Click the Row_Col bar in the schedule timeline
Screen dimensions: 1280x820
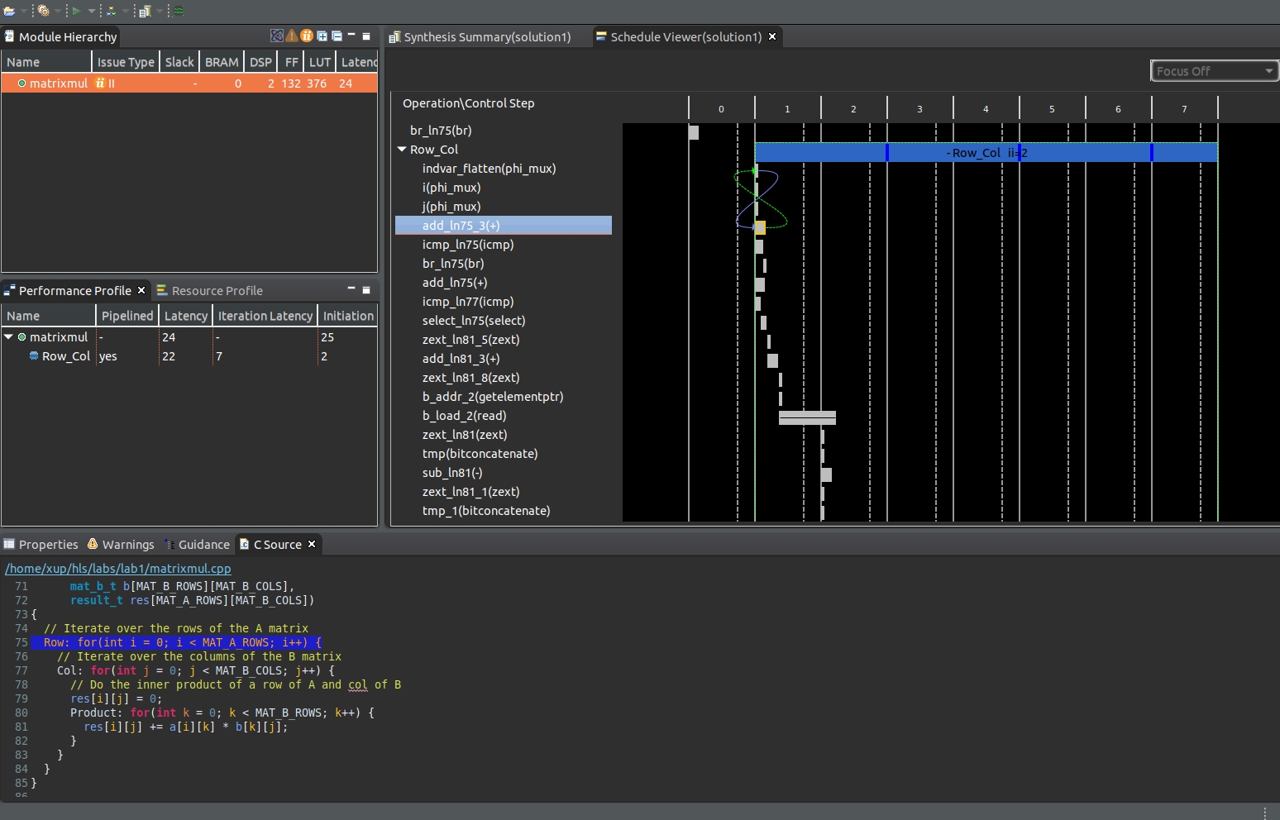pyautogui.click(x=984, y=152)
